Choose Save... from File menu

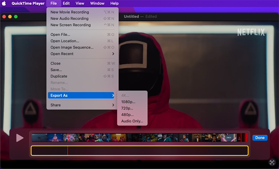[x=82, y=70]
